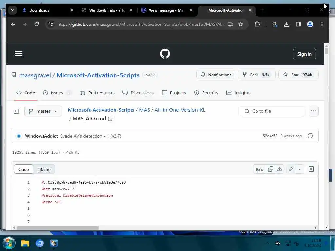This screenshot has width=335, height=251.
Task: Expand the file tree side panel
Action: tap(16, 111)
